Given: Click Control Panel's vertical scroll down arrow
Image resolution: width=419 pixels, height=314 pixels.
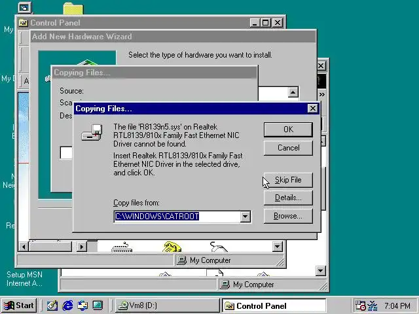Looking at the screenshot, I should [x=278, y=247].
